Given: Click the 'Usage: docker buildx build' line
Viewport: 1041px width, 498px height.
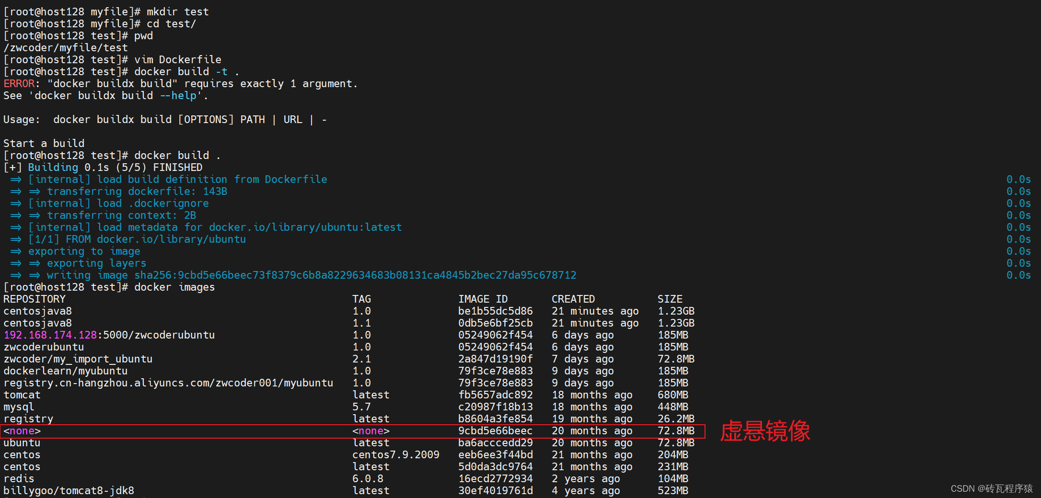Looking at the screenshot, I should click(x=165, y=119).
